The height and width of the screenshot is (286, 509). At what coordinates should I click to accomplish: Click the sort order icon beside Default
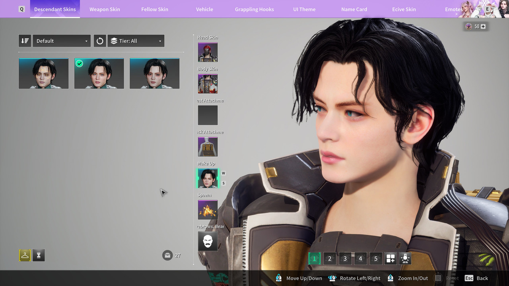coord(25,41)
